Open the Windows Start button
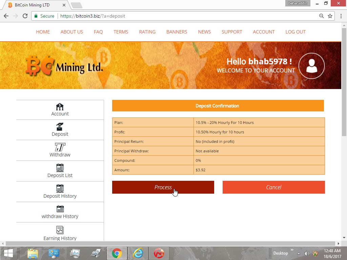The height and width of the screenshot is (260, 347). (8, 253)
